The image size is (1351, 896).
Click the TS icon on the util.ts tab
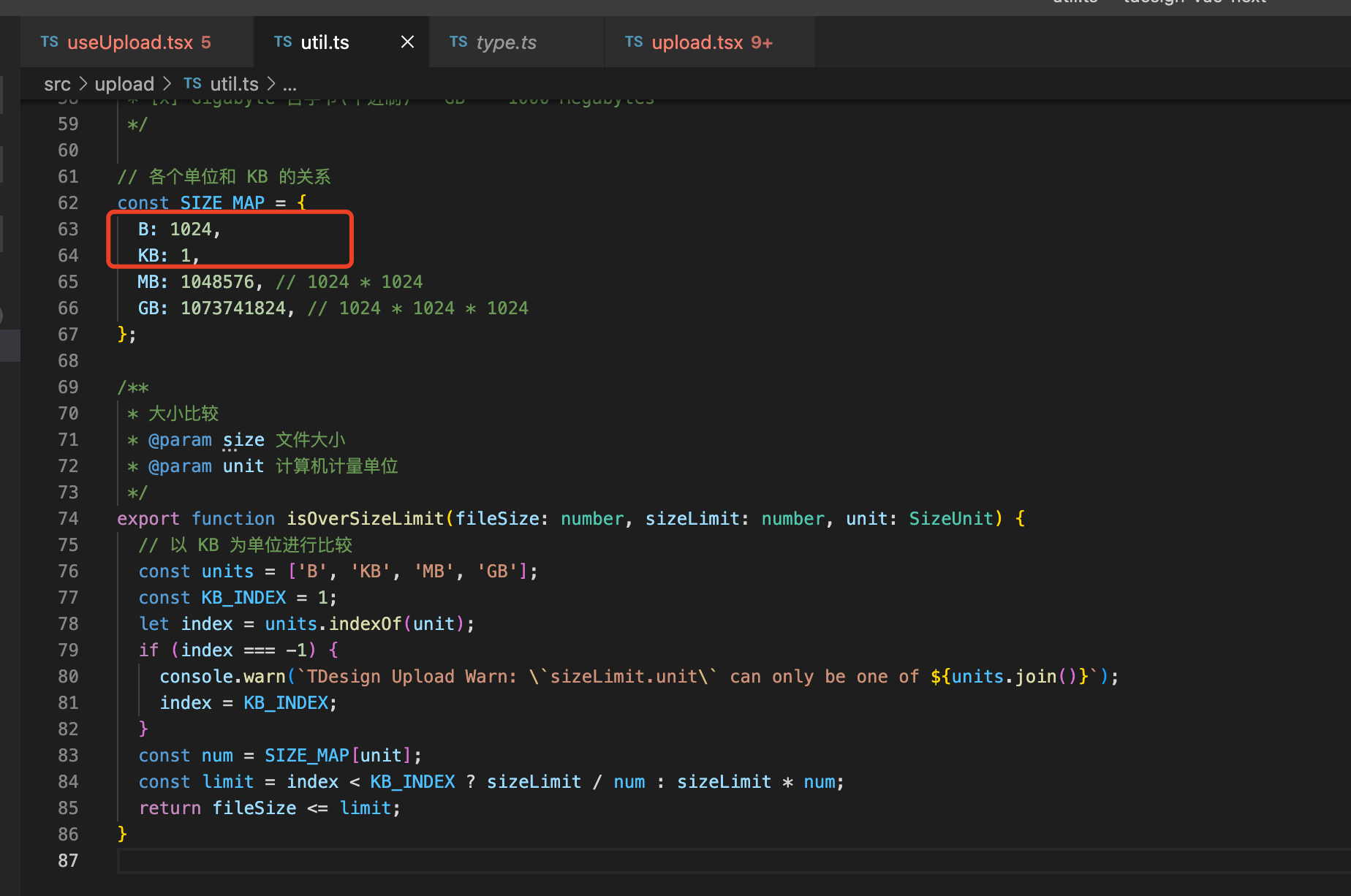[x=283, y=42]
